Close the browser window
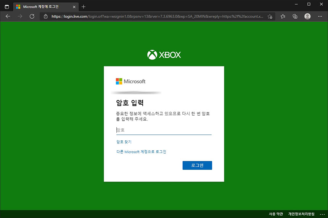The height and width of the screenshot is (218, 328). (x=321, y=4)
